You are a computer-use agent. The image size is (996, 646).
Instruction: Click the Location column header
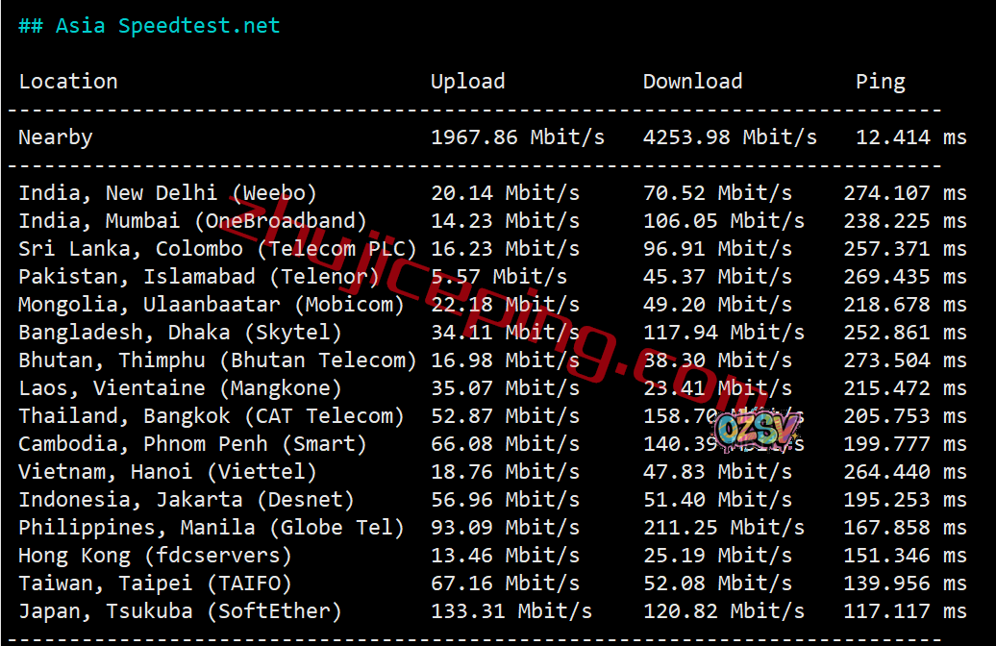point(68,82)
